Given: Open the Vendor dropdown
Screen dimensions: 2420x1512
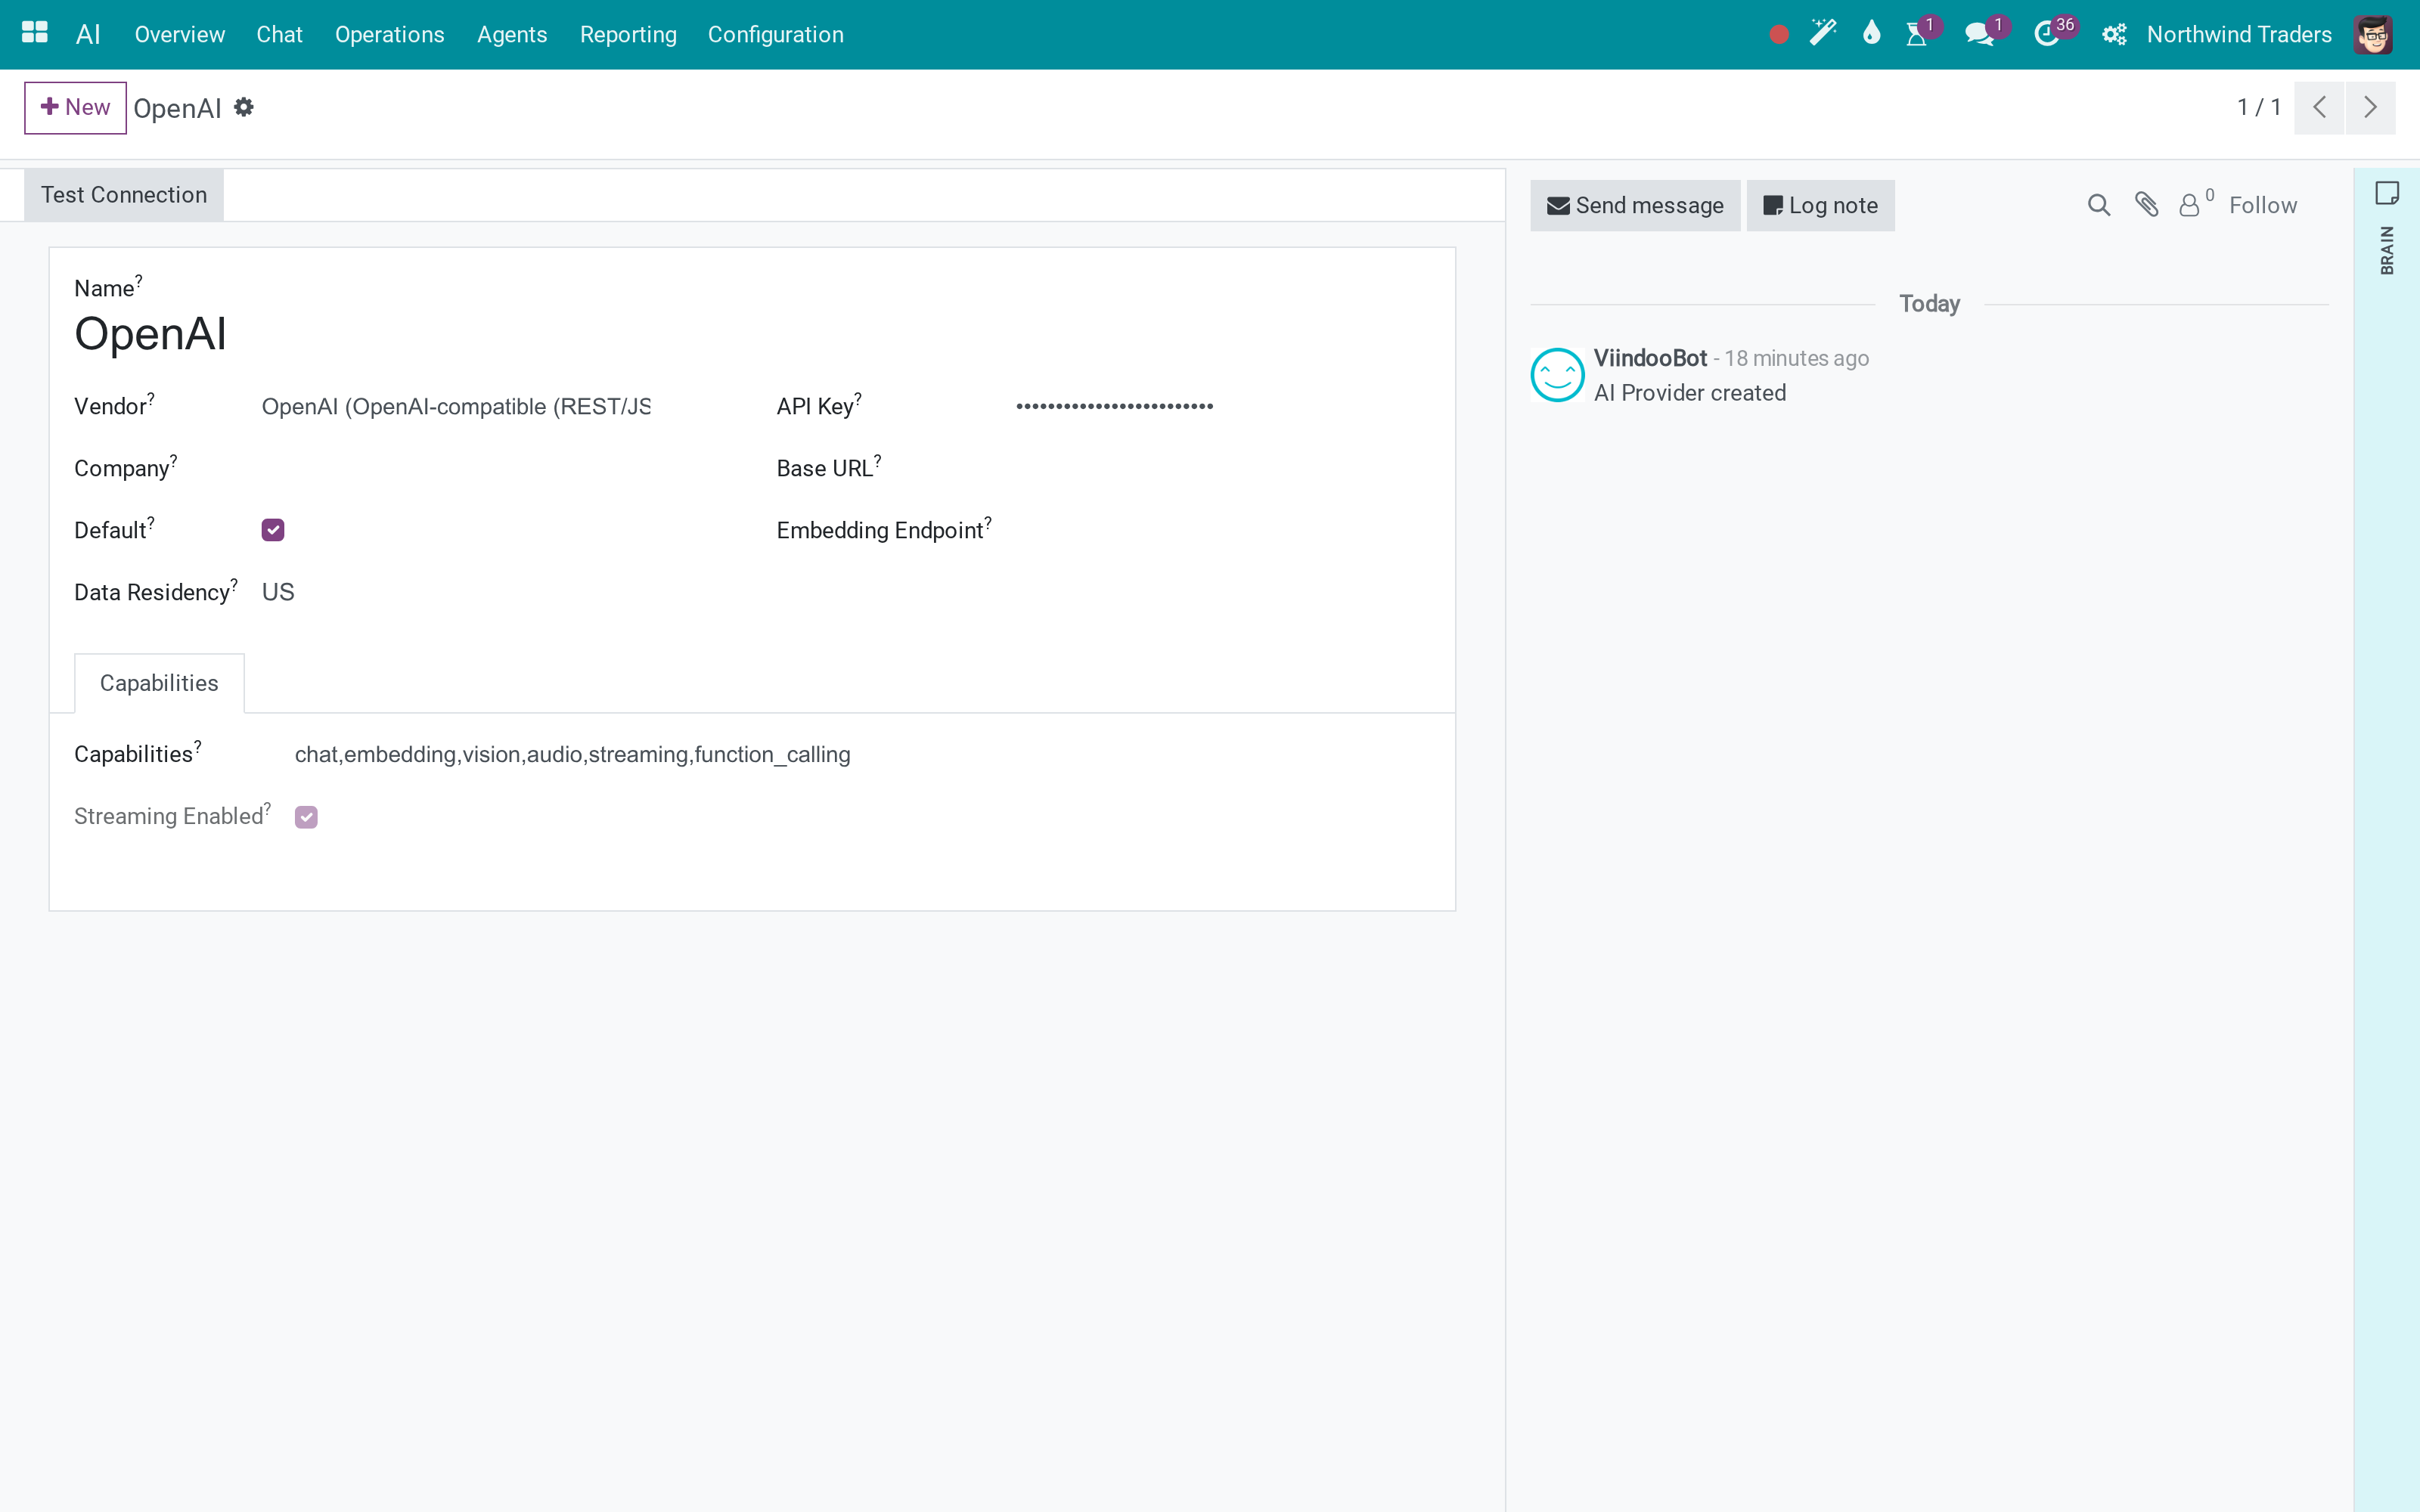Looking at the screenshot, I should 456,406.
